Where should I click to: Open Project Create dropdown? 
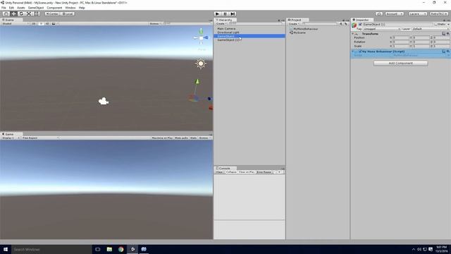tap(294, 23)
